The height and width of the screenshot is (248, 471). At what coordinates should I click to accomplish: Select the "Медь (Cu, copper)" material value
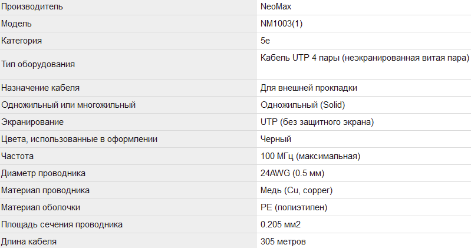coord(297,190)
